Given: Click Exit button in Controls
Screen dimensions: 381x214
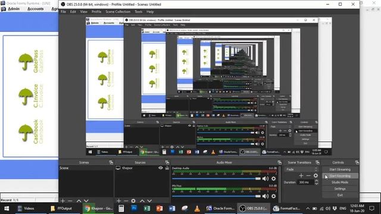Looking at the screenshot, I should click(340, 195).
